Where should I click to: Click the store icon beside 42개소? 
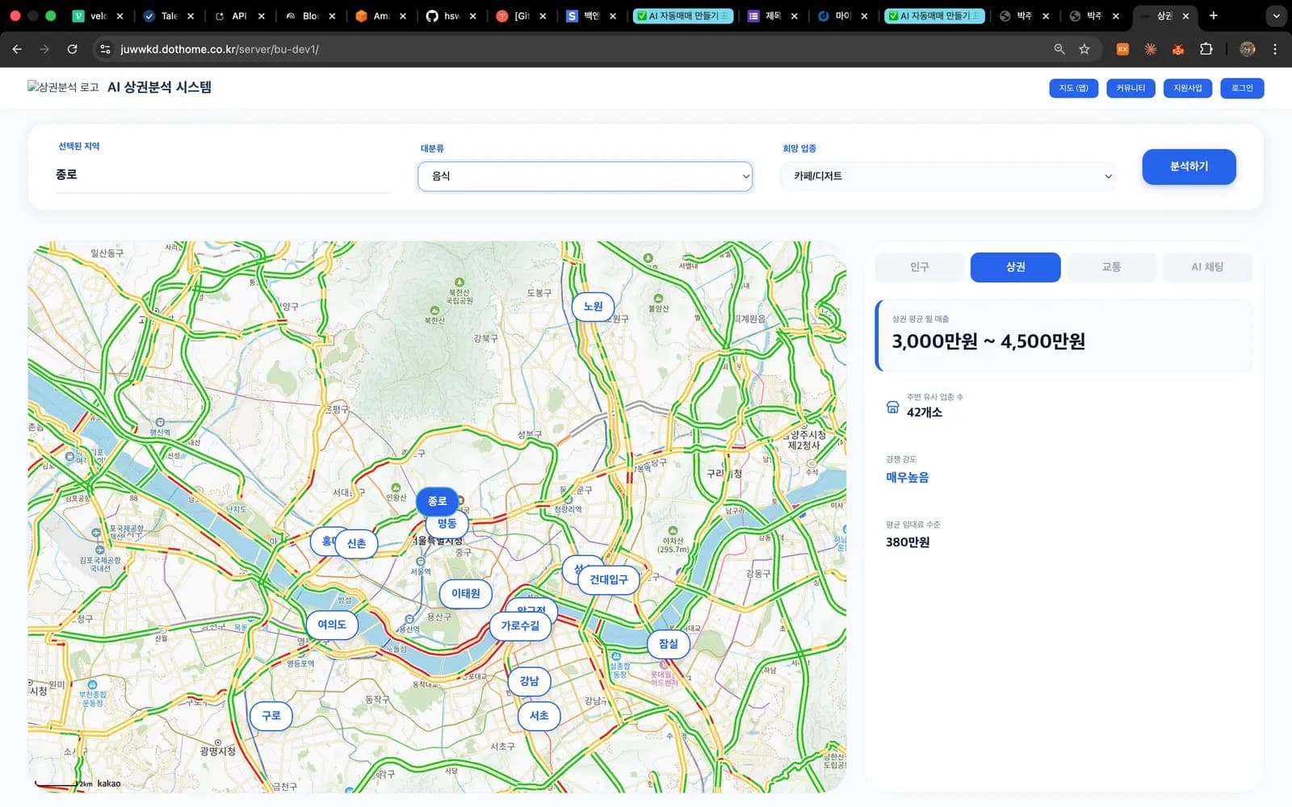tap(892, 407)
